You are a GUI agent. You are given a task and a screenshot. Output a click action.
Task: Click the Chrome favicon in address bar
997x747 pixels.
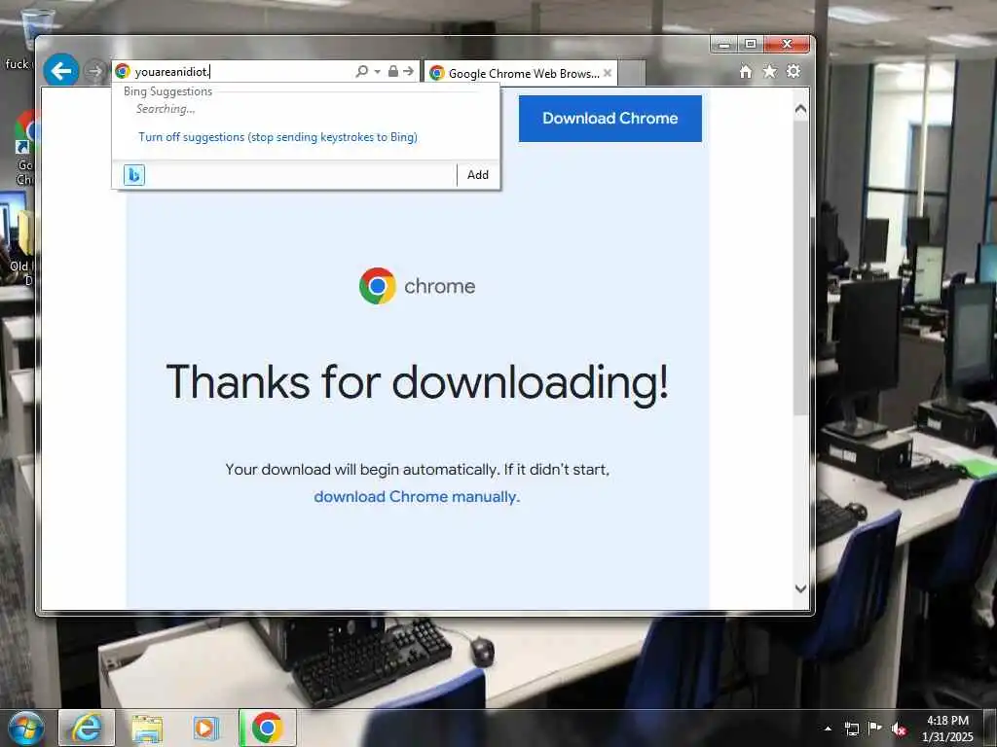click(x=123, y=71)
